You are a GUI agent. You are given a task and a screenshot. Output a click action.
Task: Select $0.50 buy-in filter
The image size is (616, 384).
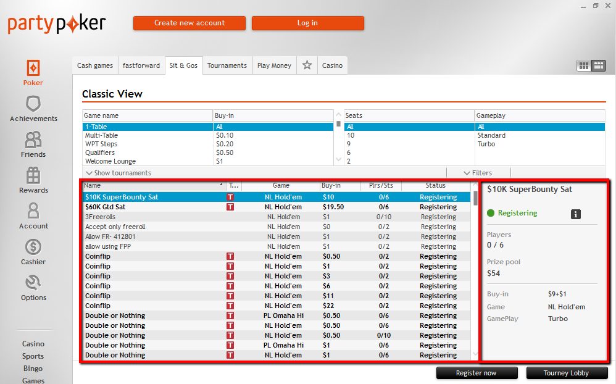click(273, 152)
